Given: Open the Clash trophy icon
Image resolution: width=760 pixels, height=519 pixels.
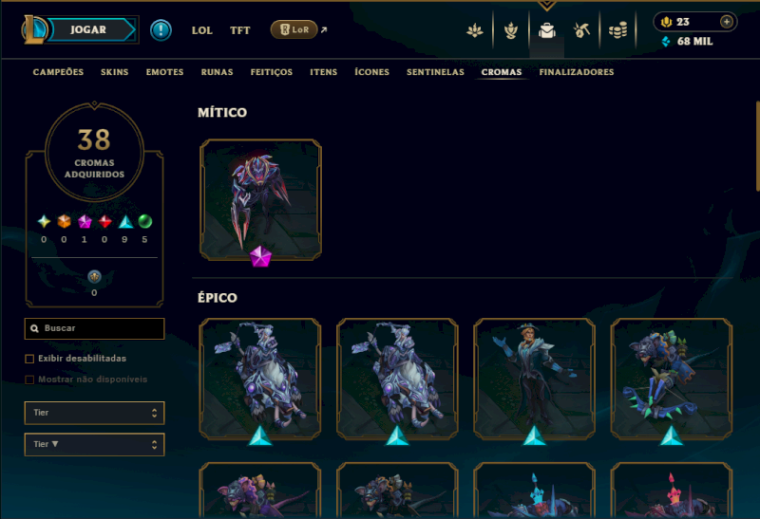Looking at the screenshot, I should [511, 31].
